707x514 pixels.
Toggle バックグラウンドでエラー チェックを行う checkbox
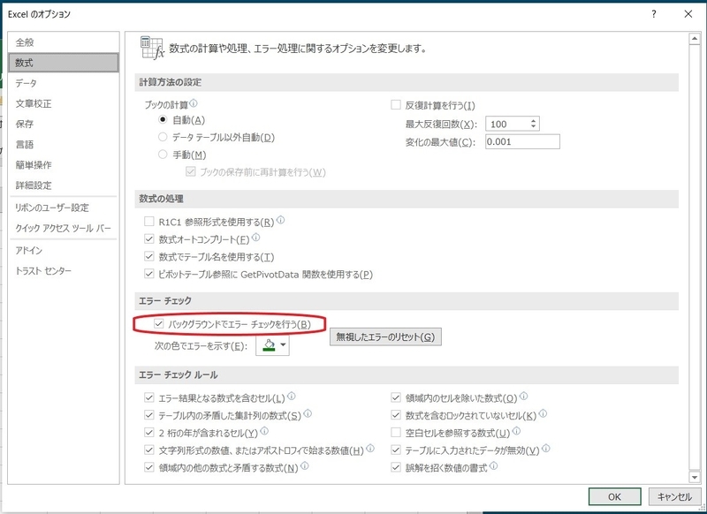159,324
